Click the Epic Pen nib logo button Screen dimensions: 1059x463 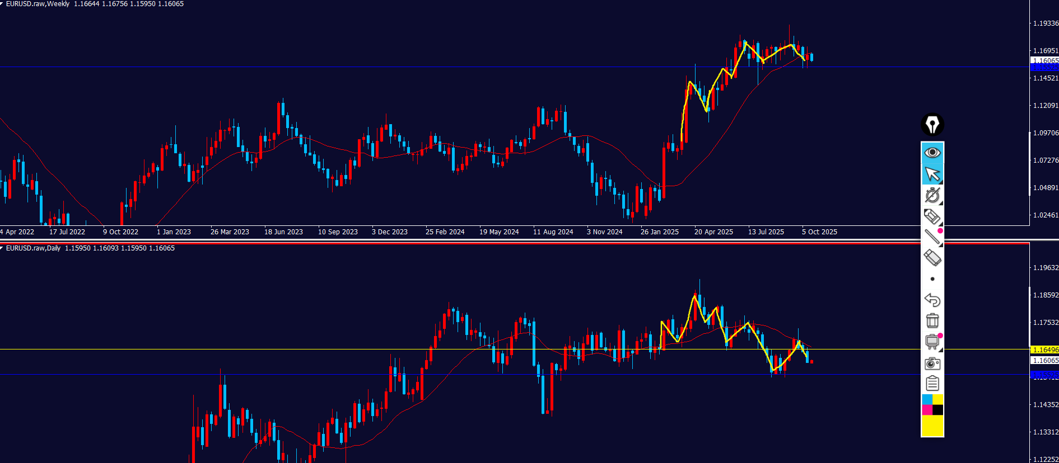click(932, 125)
